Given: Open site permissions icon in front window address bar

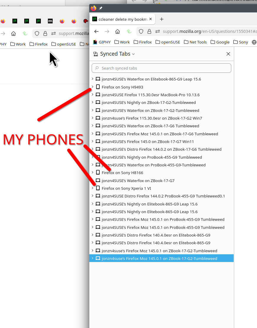Looking at the screenshot, I should coord(158,31).
